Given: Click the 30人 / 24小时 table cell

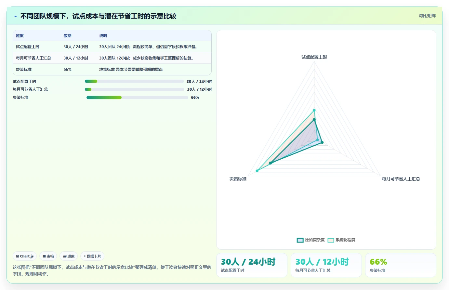Looking at the screenshot, I should tap(76, 47).
